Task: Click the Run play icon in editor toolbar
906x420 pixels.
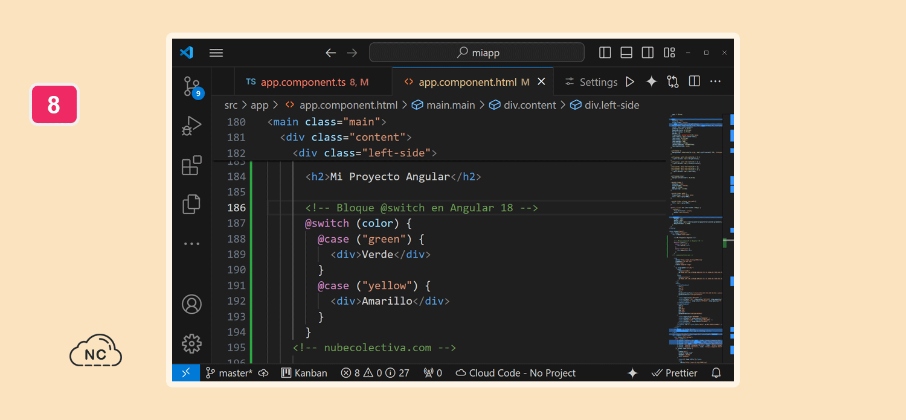Action: tap(630, 81)
